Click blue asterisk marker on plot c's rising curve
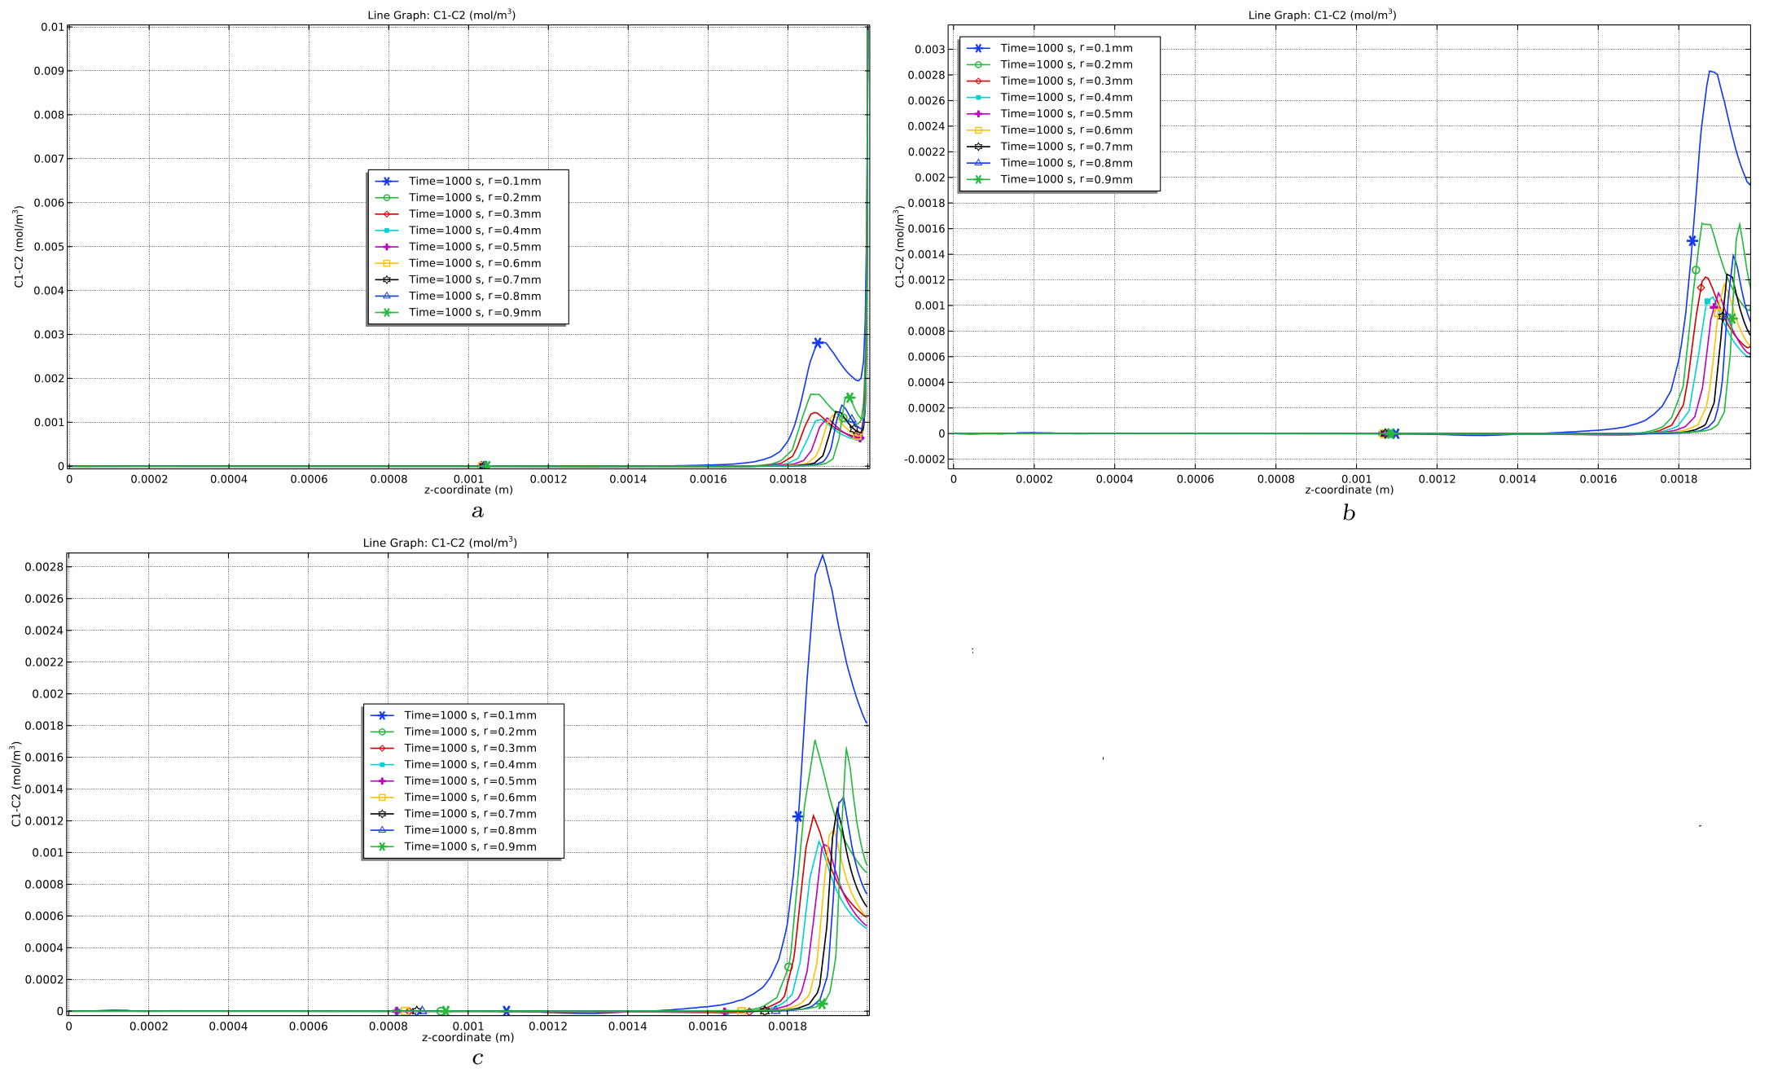The height and width of the screenshot is (1077, 1769). 797,816
